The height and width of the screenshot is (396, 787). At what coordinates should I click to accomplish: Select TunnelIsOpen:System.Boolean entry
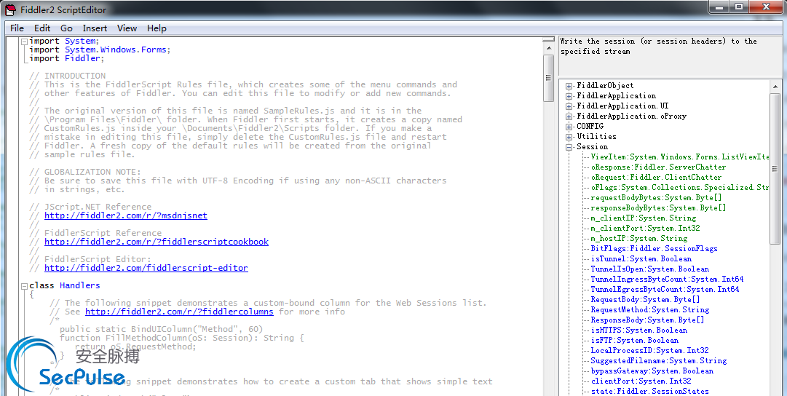649,269
